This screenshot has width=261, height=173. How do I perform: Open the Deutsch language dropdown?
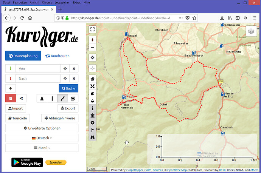tap(42, 138)
